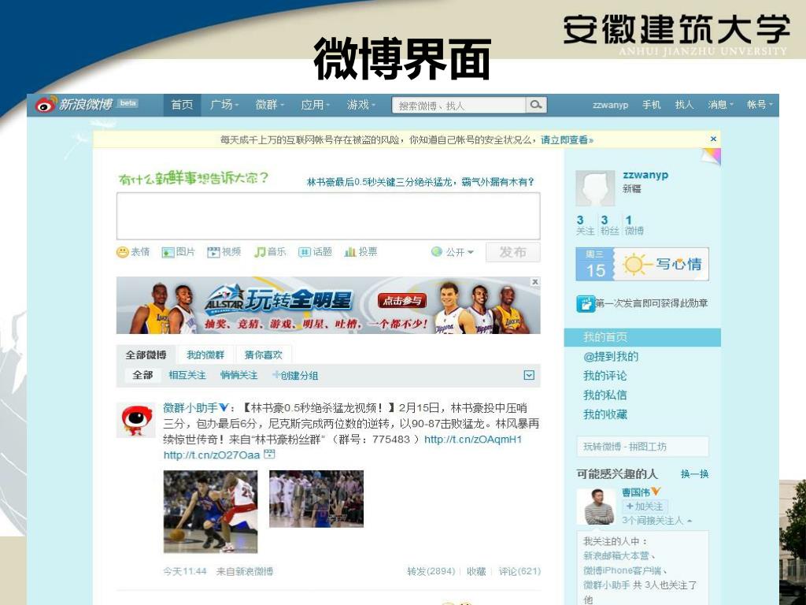806x605 pixels.
Task: Click 曹国伟 verified V badge
Action: click(x=656, y=492)
